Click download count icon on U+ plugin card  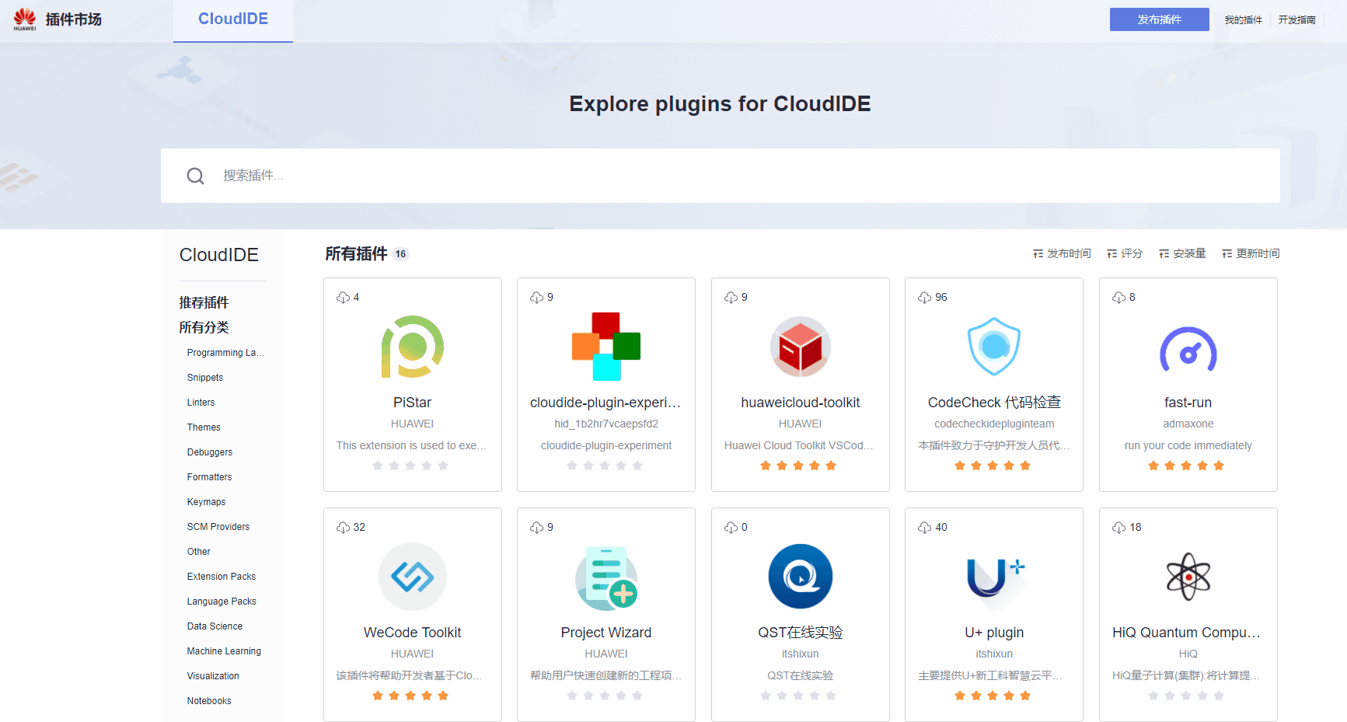(925, 528)
